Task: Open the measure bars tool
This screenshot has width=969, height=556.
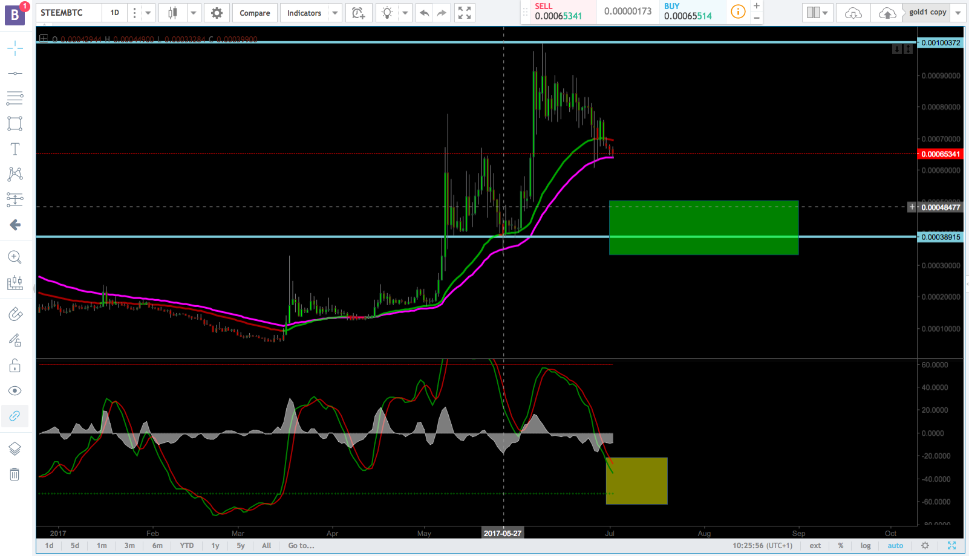Action: [x=15, y=282]
